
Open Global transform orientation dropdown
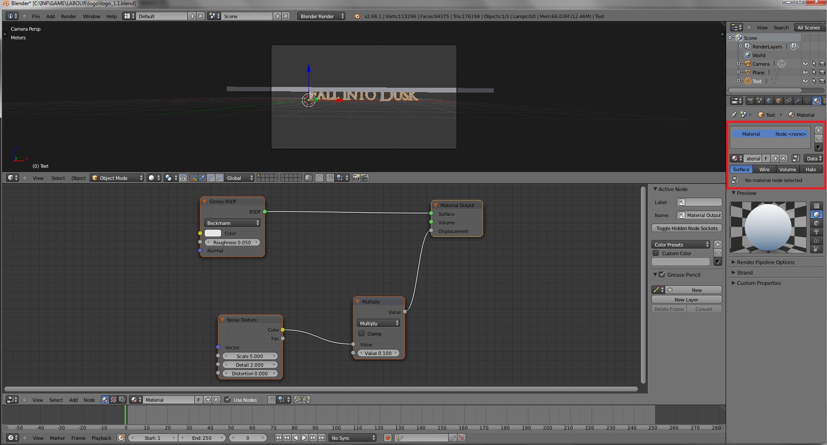coord(239,178)
